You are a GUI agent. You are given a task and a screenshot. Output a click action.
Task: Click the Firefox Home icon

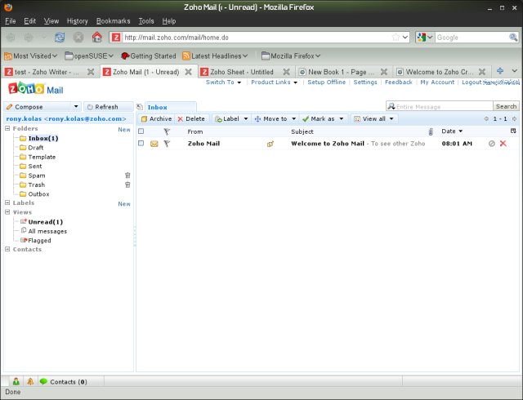tap(97, 38)
